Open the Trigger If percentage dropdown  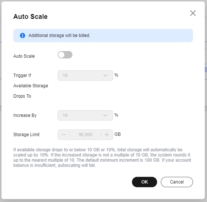pyautogui.click(x=85, y=75)
